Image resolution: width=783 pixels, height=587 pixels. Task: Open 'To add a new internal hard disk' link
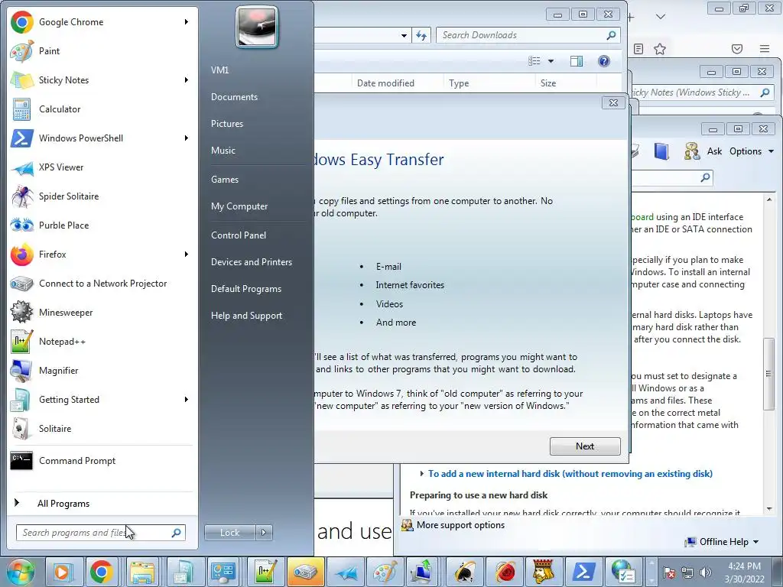(x=570, y=474)
